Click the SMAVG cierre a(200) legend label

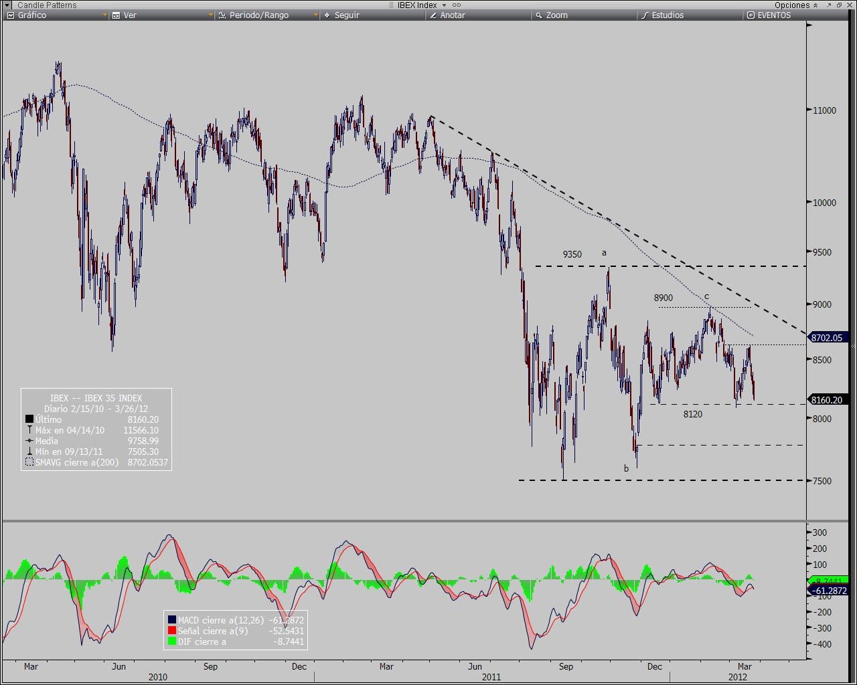[x=77, y=462]
